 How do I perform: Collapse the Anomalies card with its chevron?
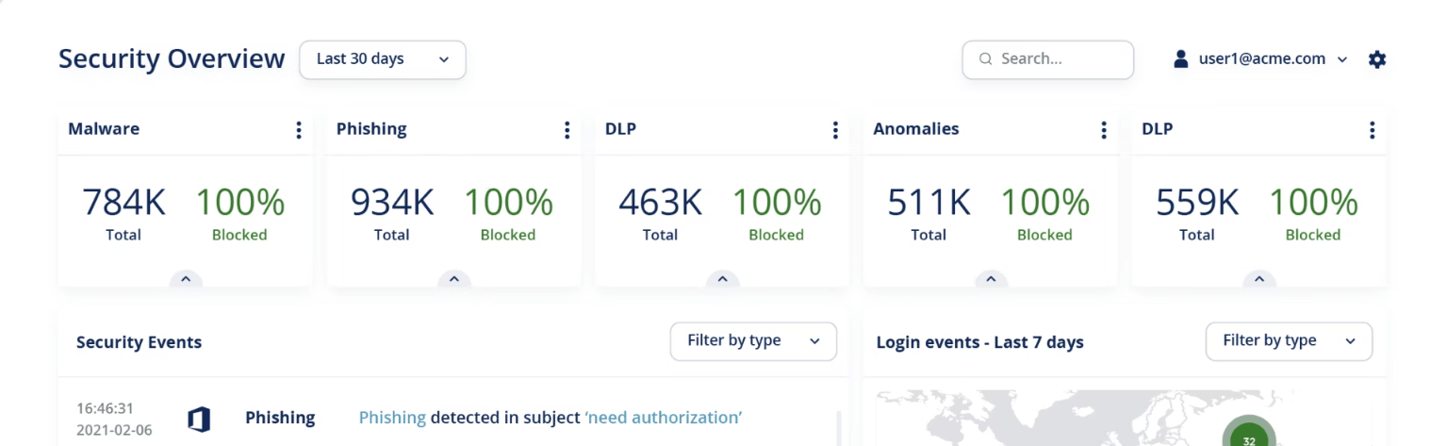991,279
